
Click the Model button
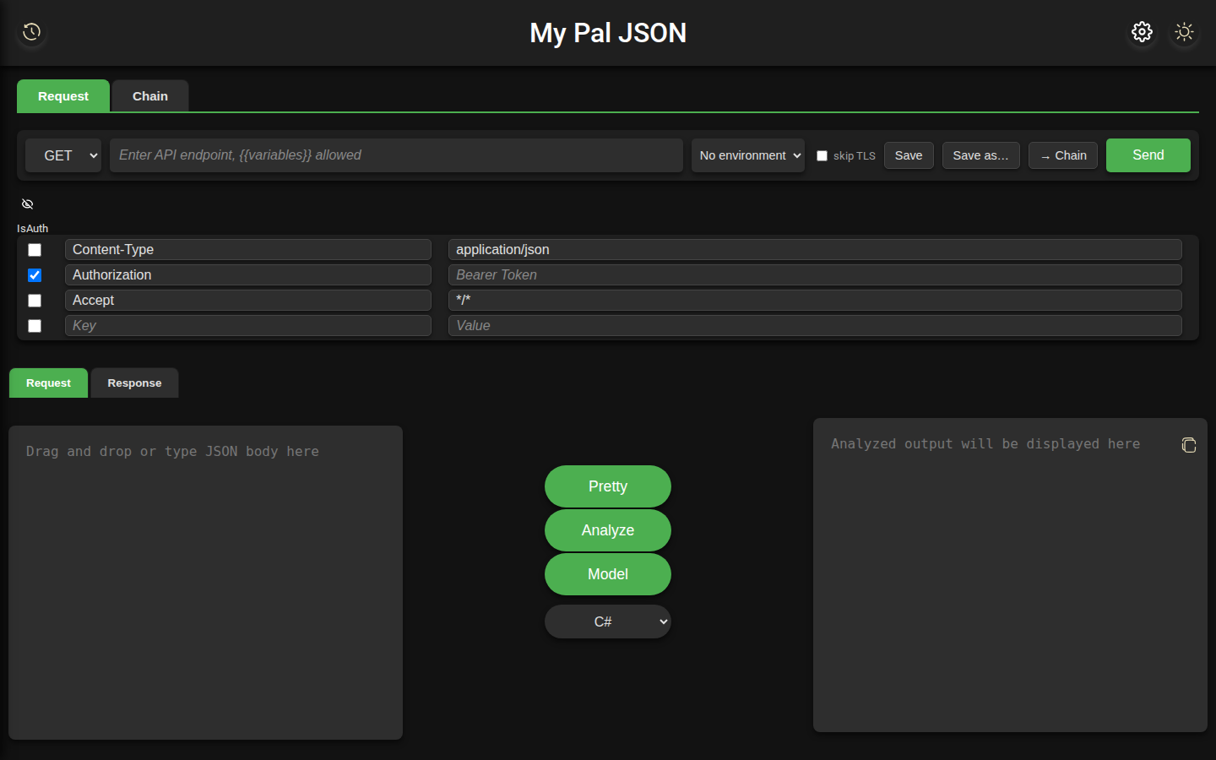[608, 574]
